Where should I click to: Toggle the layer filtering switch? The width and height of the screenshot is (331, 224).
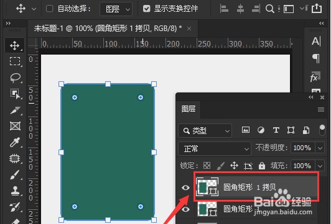(x=322, y=130)
